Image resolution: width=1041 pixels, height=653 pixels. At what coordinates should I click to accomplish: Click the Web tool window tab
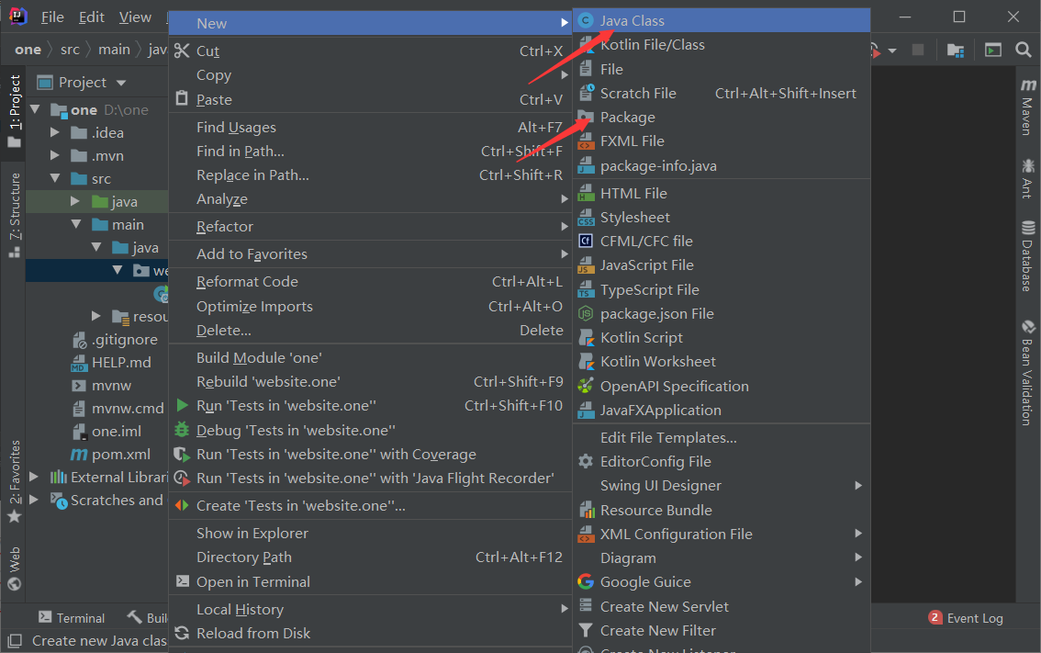14,569
